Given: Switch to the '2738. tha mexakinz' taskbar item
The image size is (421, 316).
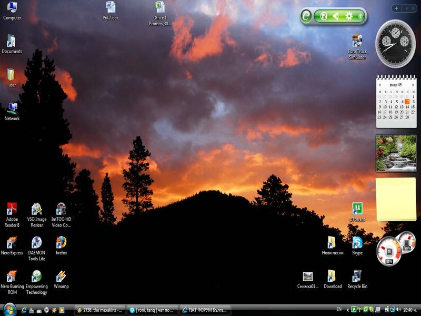Looking at the screenshot, I should (x=100, y=310).
